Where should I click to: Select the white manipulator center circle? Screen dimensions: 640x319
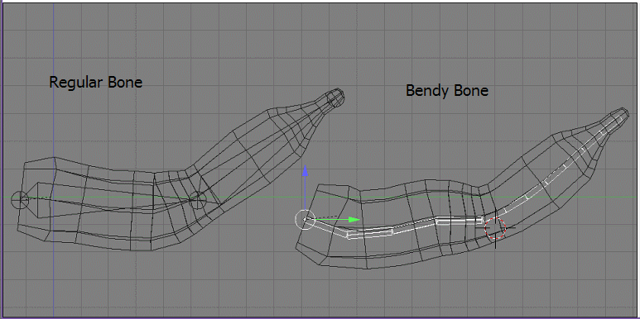pos(305,219)
